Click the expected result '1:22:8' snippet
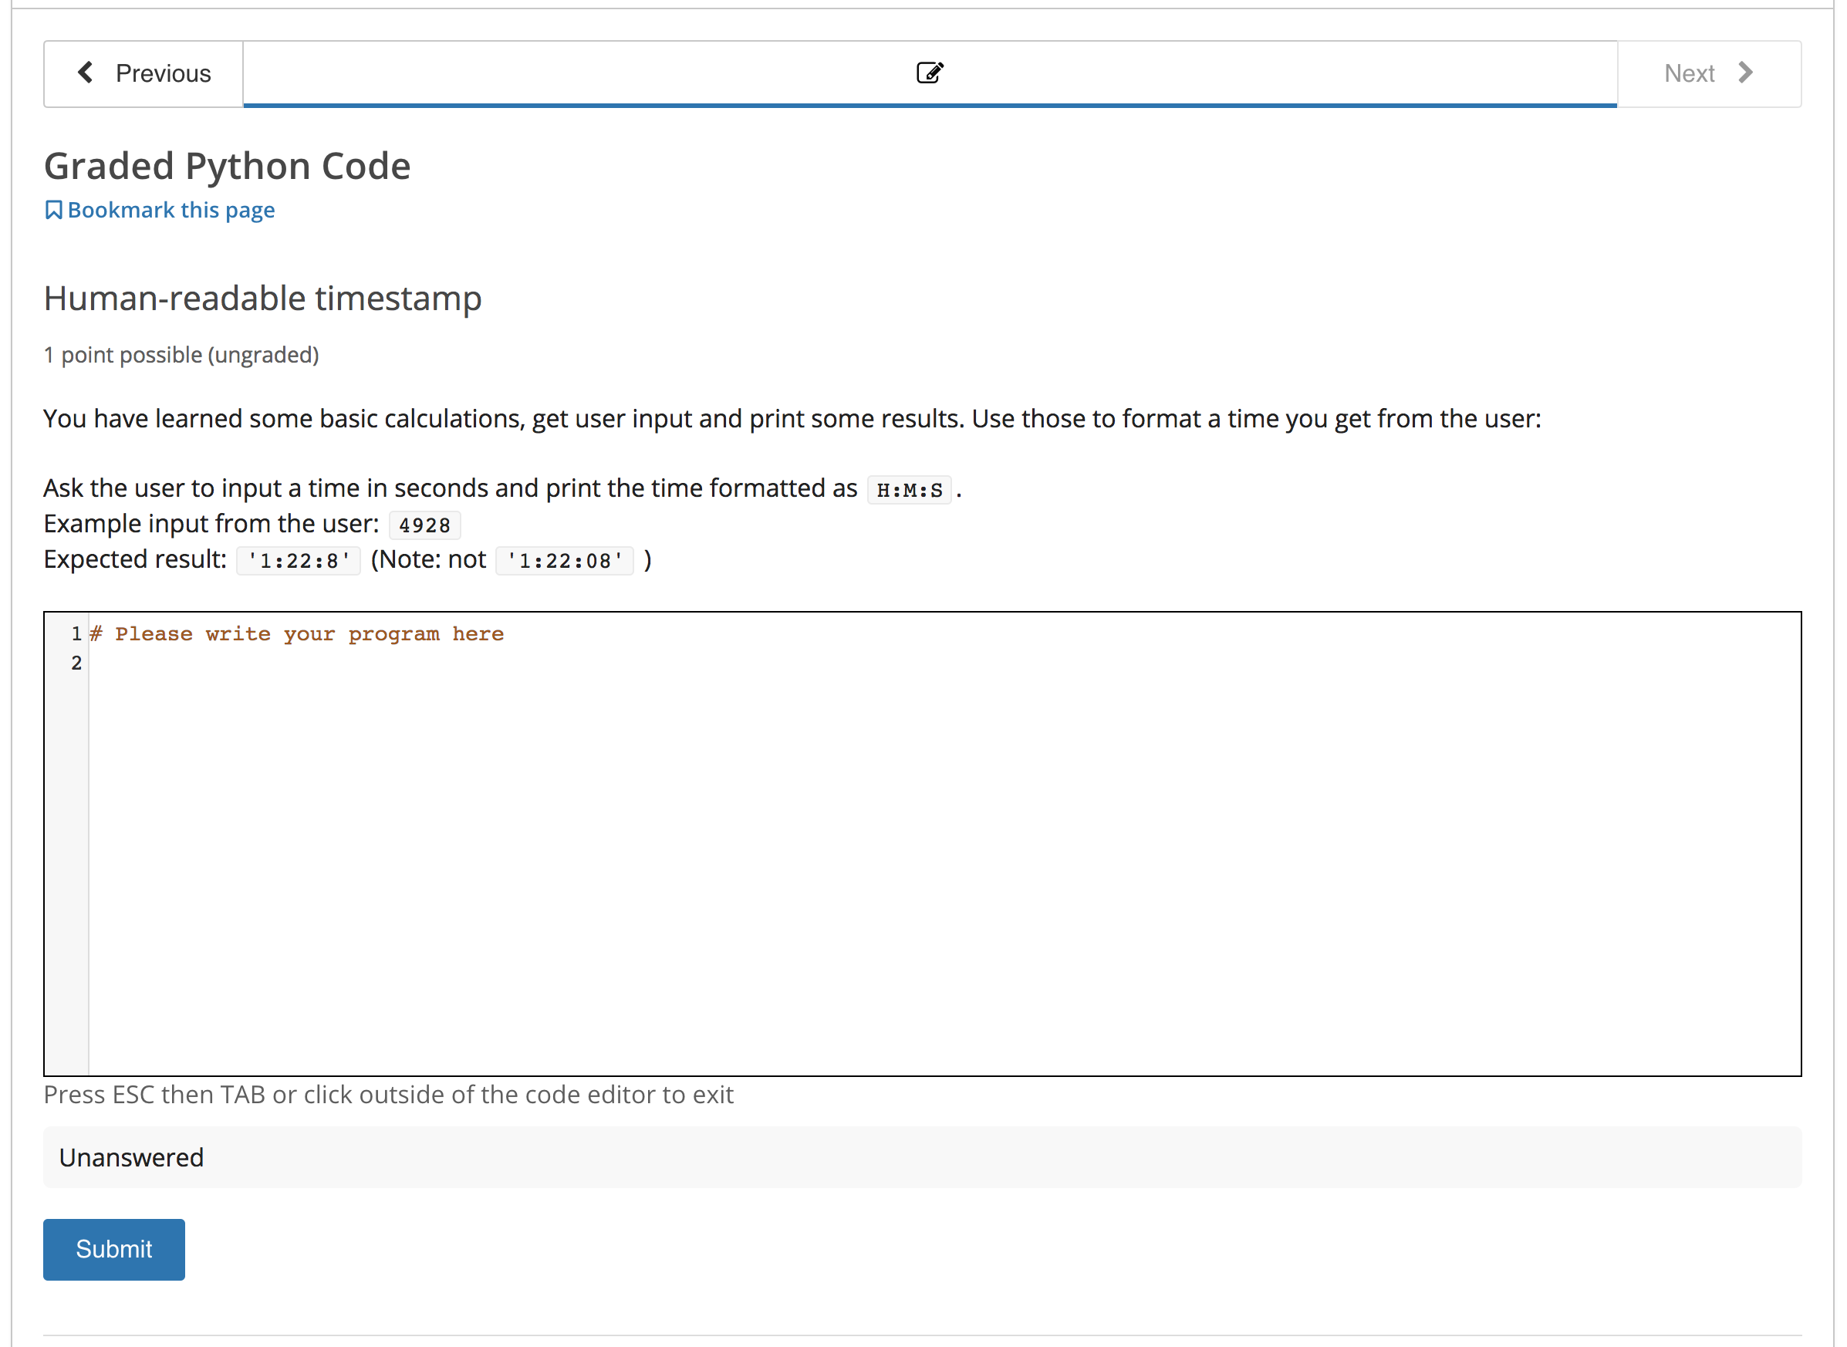The width and height of the screenshot is (1847, 1347). pos(299,561)
